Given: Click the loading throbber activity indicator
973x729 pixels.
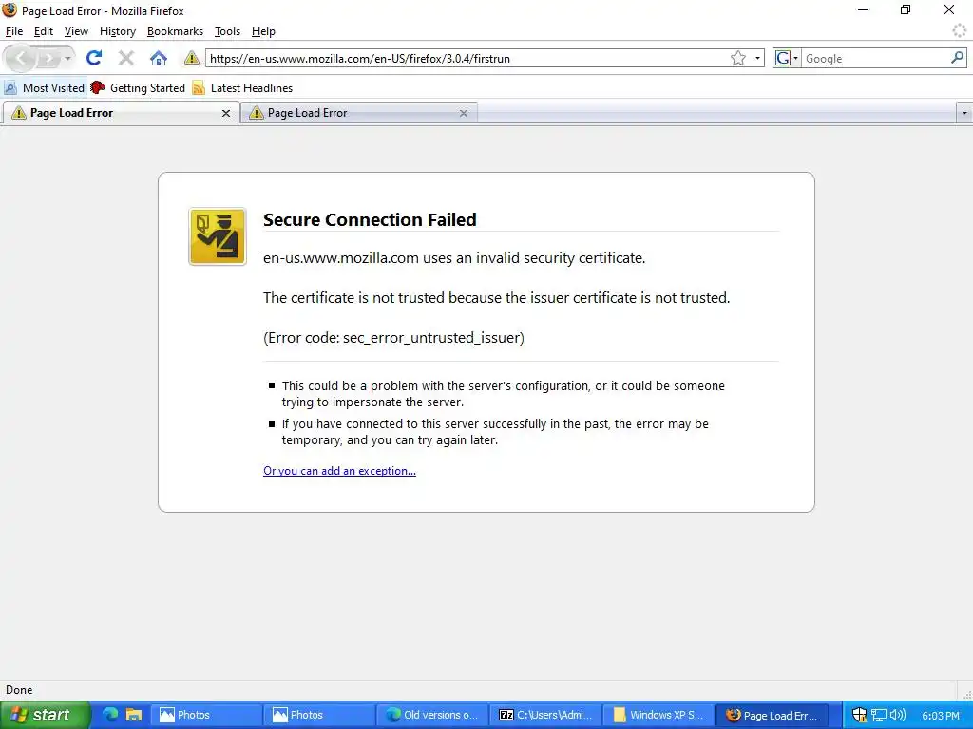Looking at the screenshot, I should pyautogui.click(x=960, y=30).
